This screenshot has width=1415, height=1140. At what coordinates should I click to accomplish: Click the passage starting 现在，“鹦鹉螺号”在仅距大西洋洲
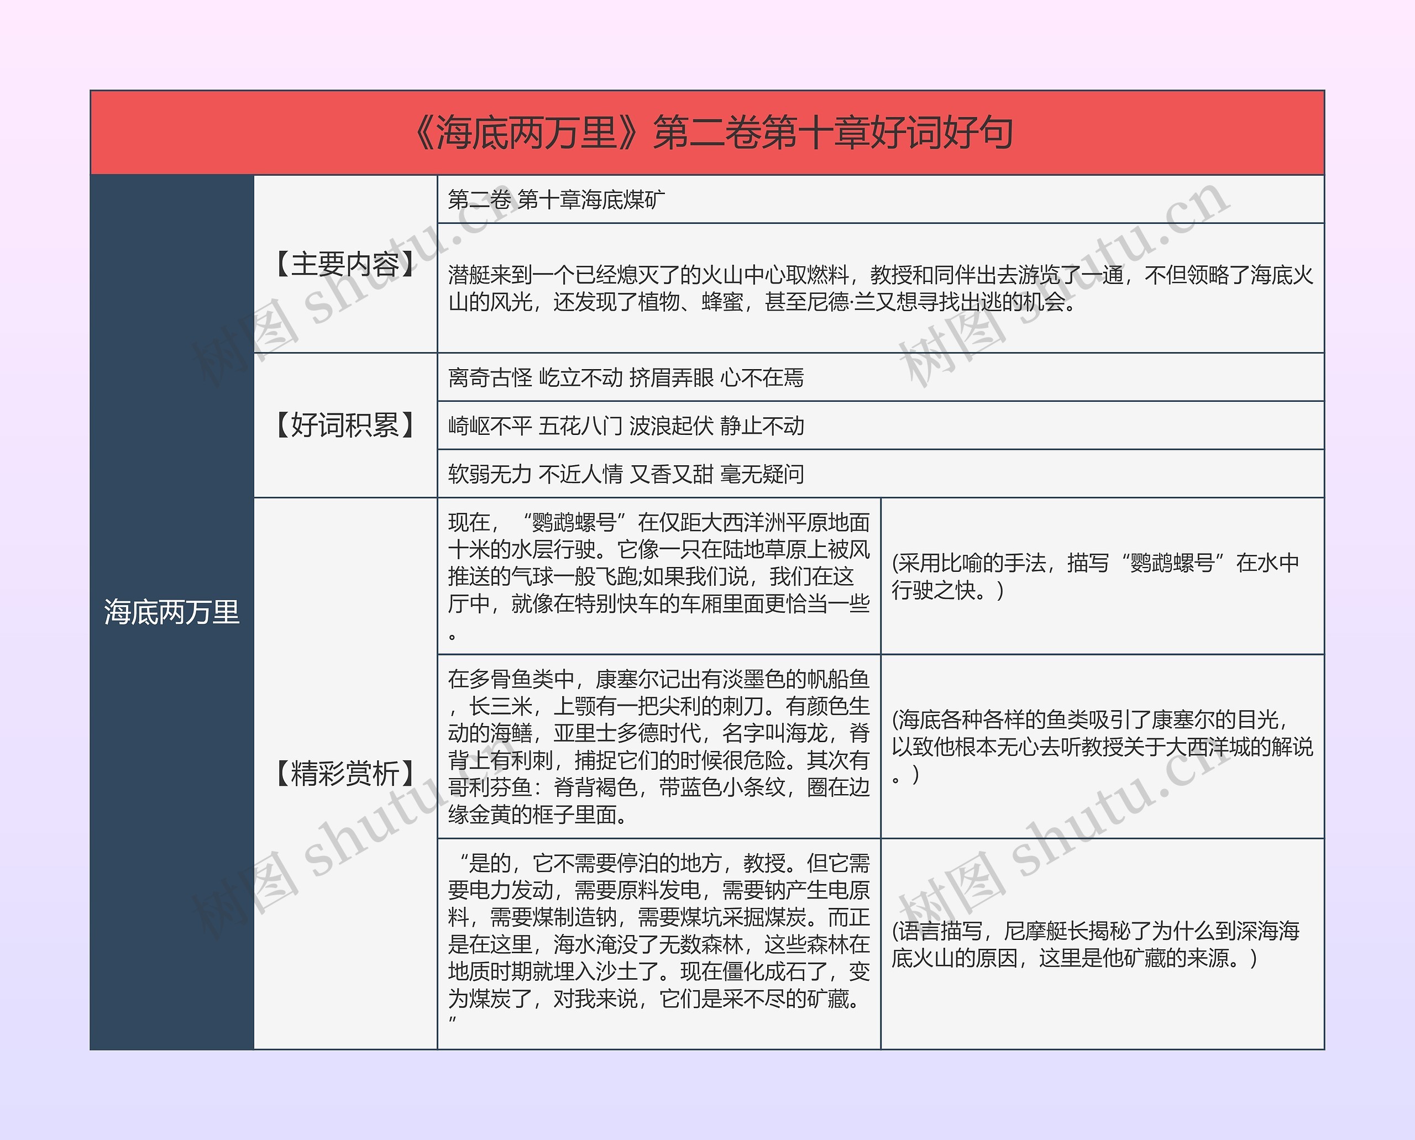659,576
